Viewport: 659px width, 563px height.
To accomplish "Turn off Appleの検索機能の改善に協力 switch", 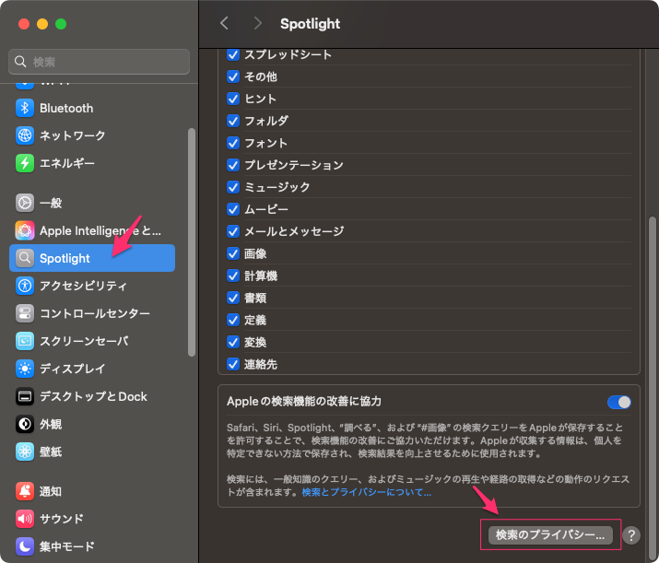I will pos(619,402).
